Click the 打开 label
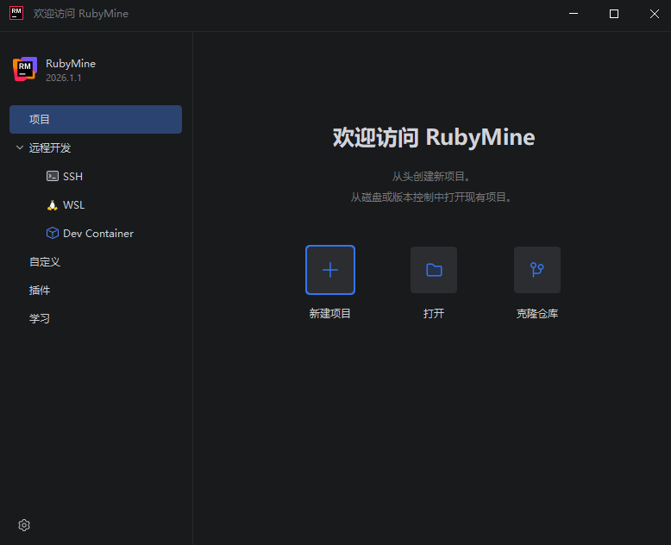 coord(434,314)
